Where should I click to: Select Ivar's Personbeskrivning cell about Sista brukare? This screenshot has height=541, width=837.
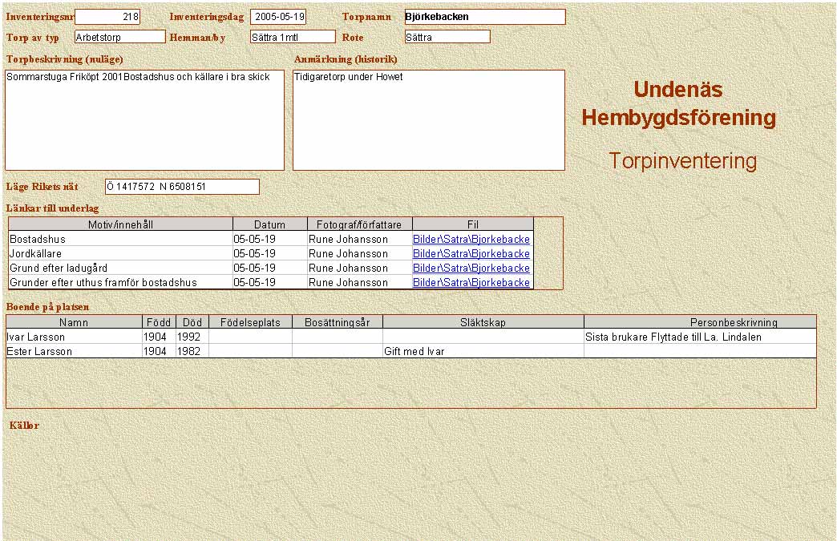pyautogui.click(x=699, y=337)
